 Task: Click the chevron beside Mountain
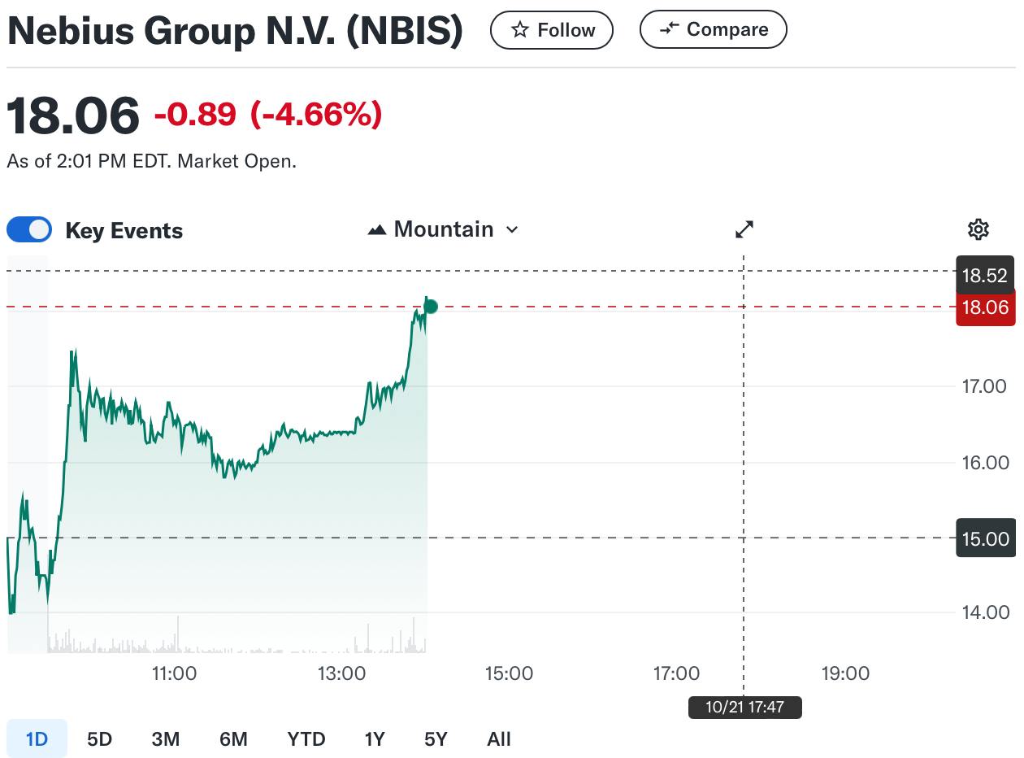[x=512, y=230]
